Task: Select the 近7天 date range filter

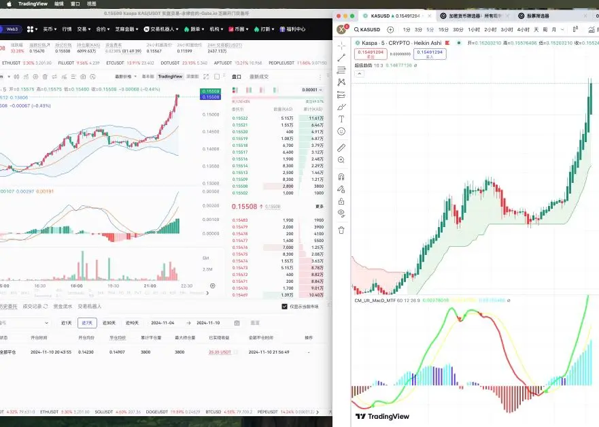Action: 87,323
